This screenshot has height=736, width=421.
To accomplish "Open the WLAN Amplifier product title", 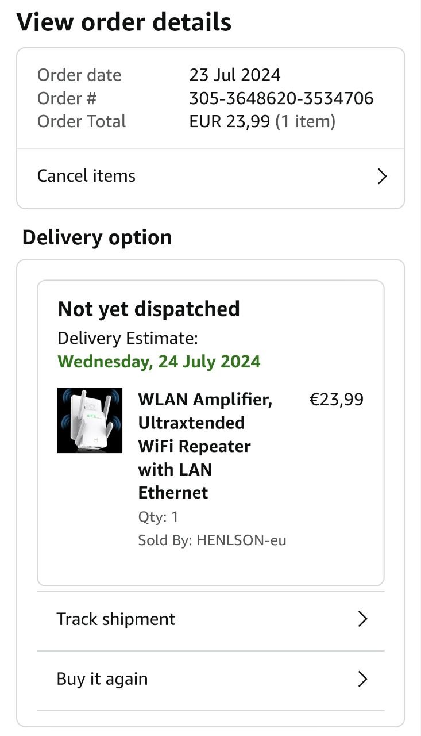I will (205, 446).
